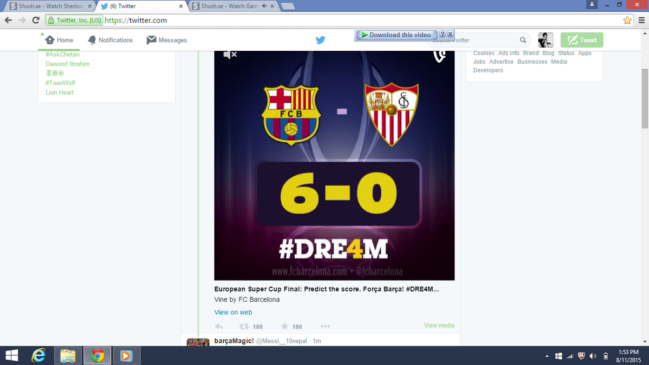The image size is (649, 365).
Task: Retweet the FC Barcelona Vine tweet
Action: point(244,327)
